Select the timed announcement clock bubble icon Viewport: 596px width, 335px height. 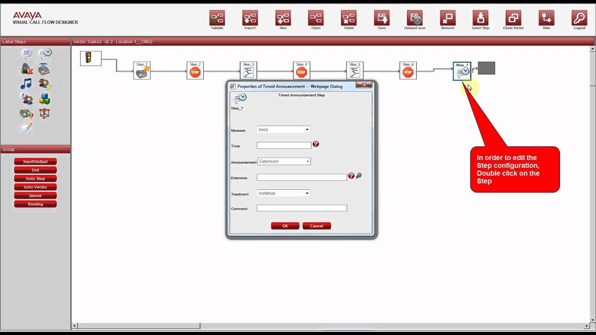pos(45,54)
